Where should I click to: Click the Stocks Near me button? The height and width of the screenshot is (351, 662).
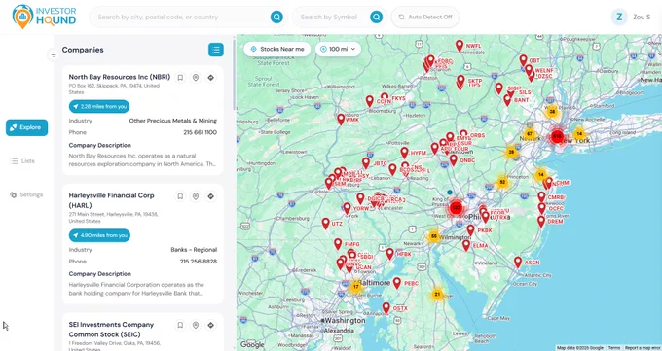click(x=277, y=49)
